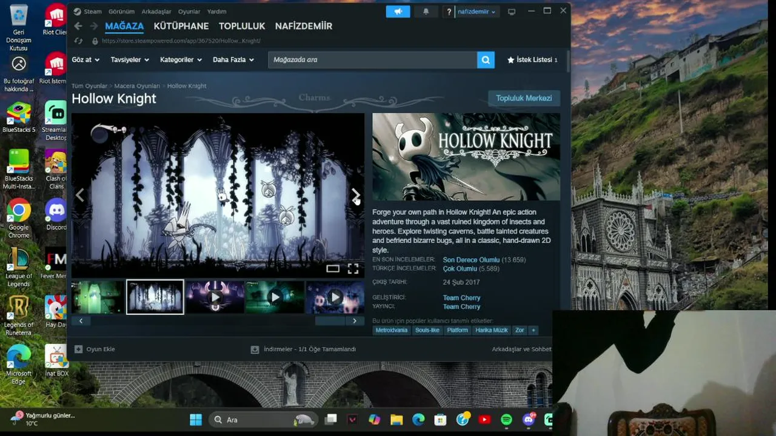Expand more tags with plus button
Viewport: 776px width, 436px height.
[x=533, y=330]
